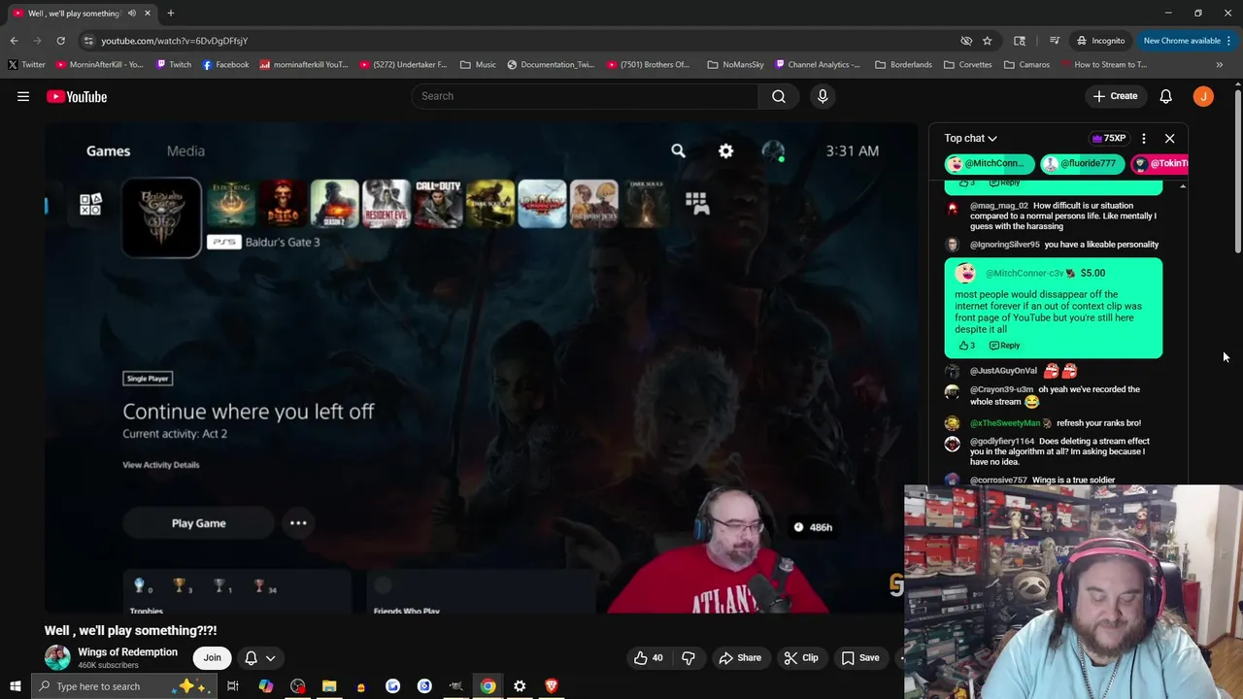Save the video to a playlist
Screen dimensions: 1243x699
pyautogui.click(x=860, y=657)
